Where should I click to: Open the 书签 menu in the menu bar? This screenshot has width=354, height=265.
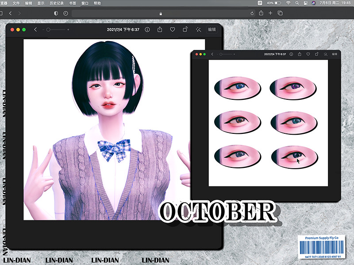click(73, 3)
